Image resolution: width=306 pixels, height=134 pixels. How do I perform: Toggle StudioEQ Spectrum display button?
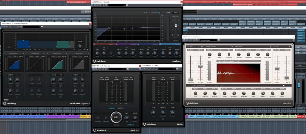[159, 13]
